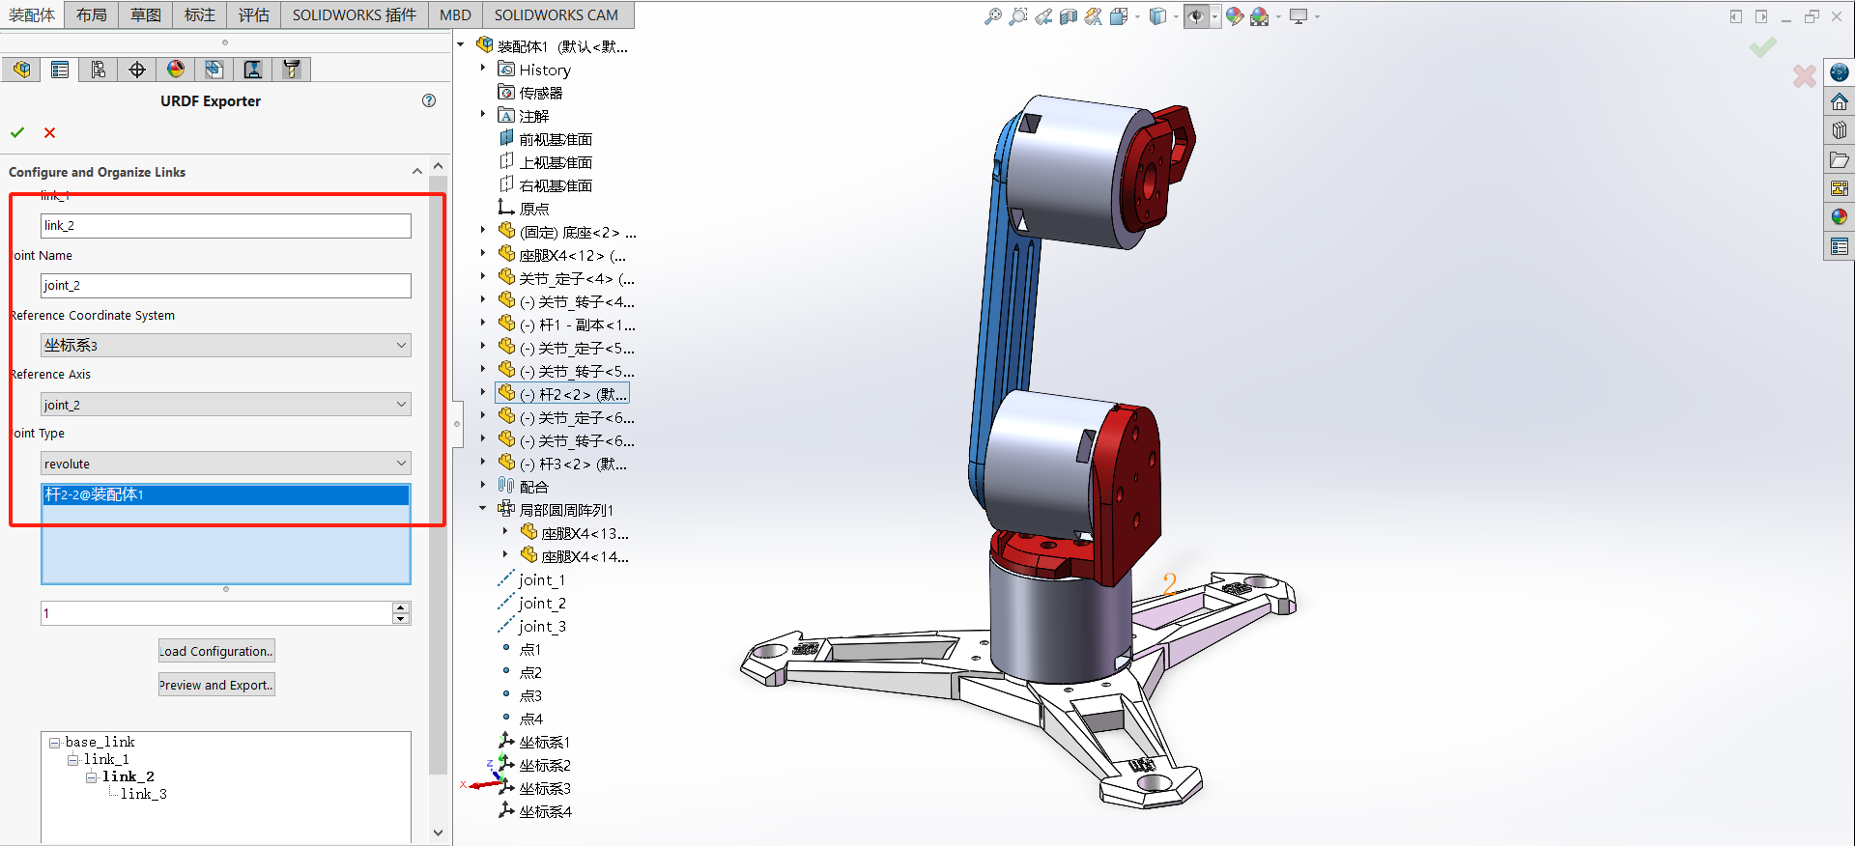Open the File Explorer folder task pane icon
This screenshot has height=846, width=1855.
pyautogui.click(x=1840, y=159)
